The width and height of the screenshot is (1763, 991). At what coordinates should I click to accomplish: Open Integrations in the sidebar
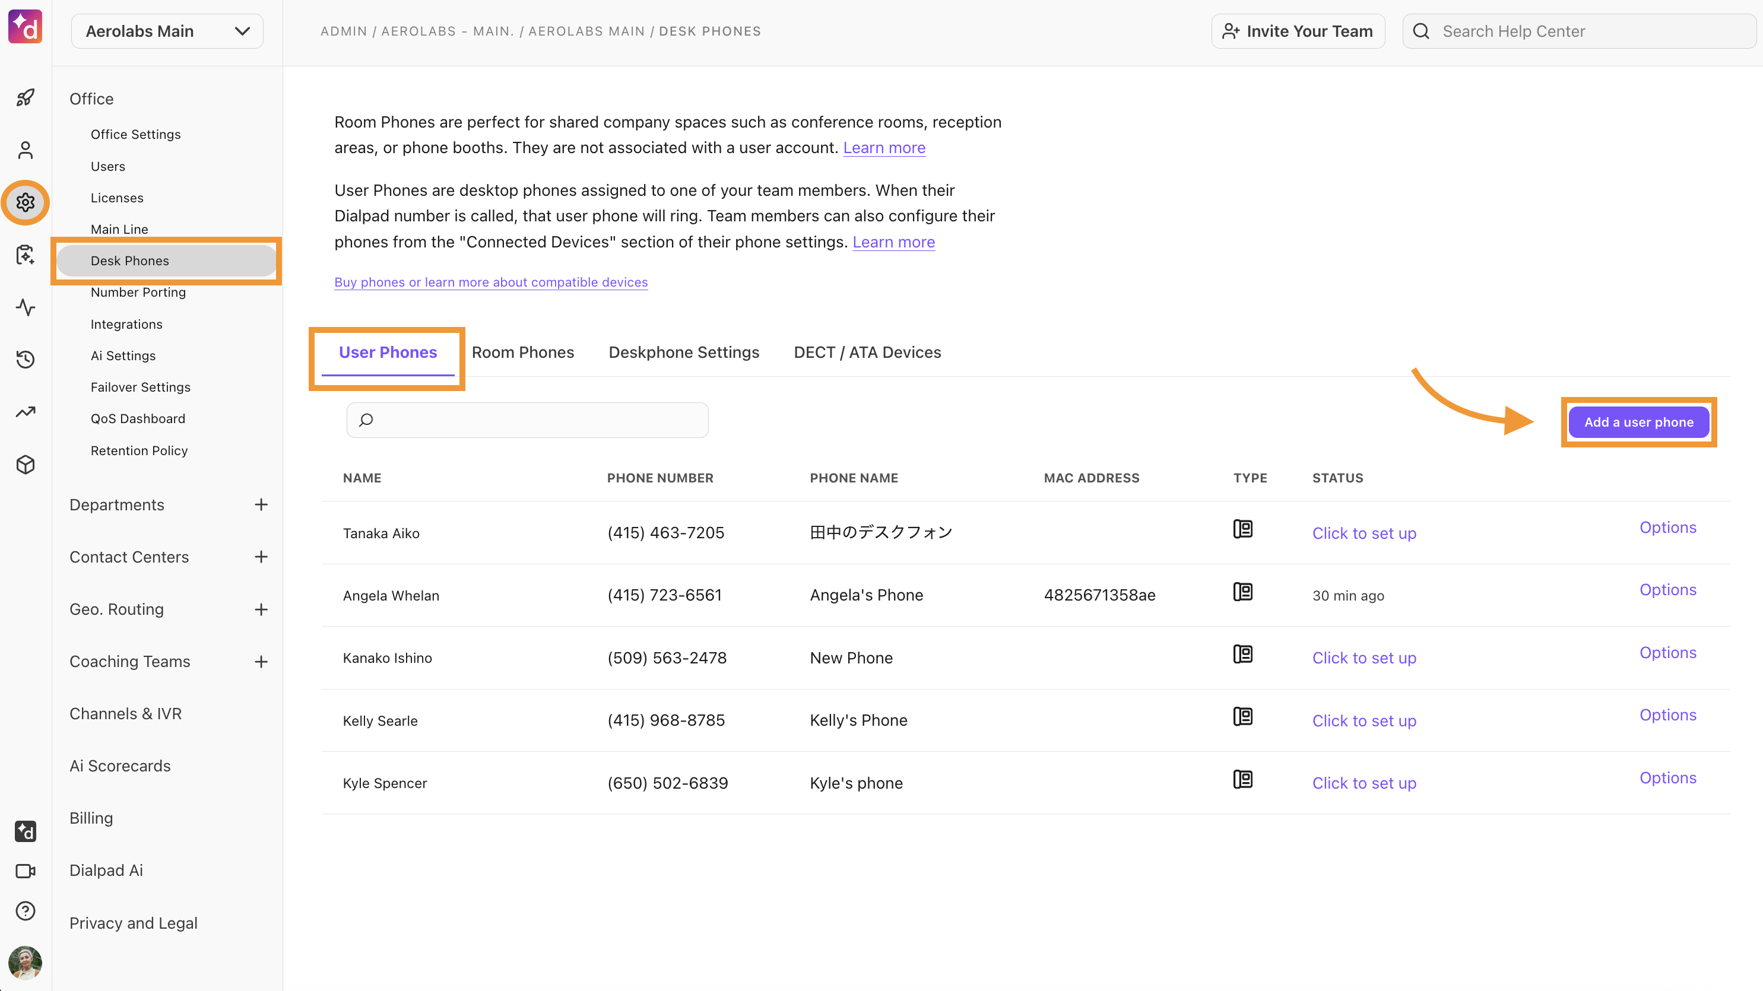tap(126, 325)
